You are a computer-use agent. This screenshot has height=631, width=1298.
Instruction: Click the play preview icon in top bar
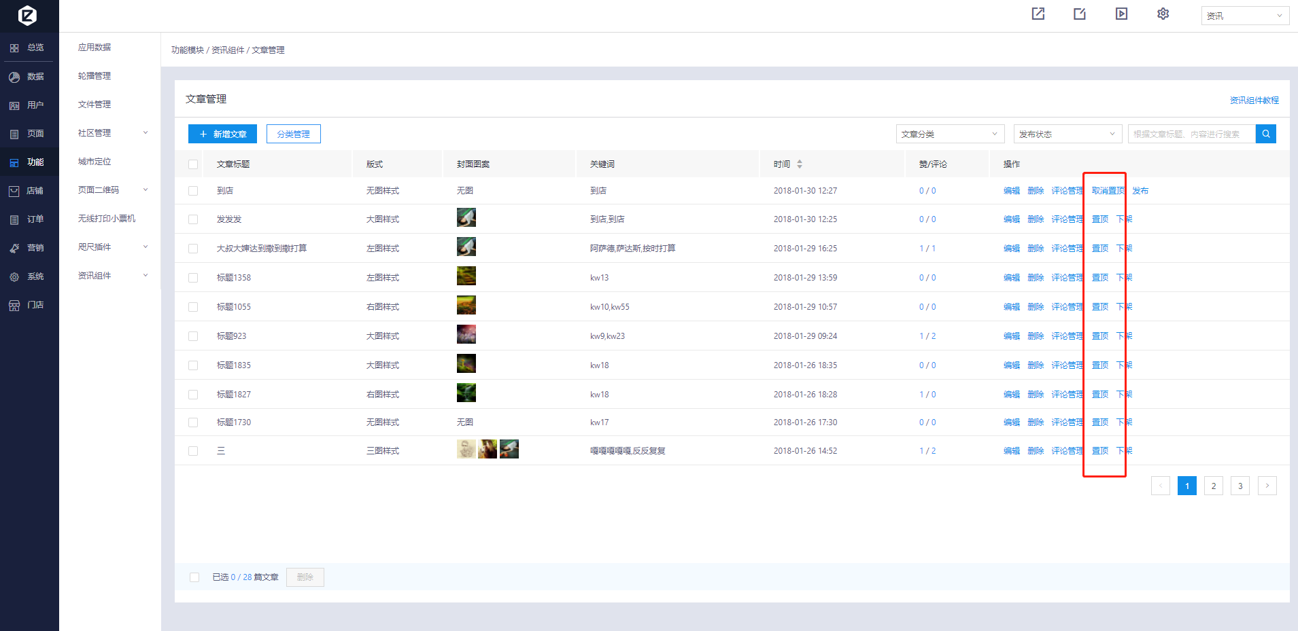[x=1121, y=14]
